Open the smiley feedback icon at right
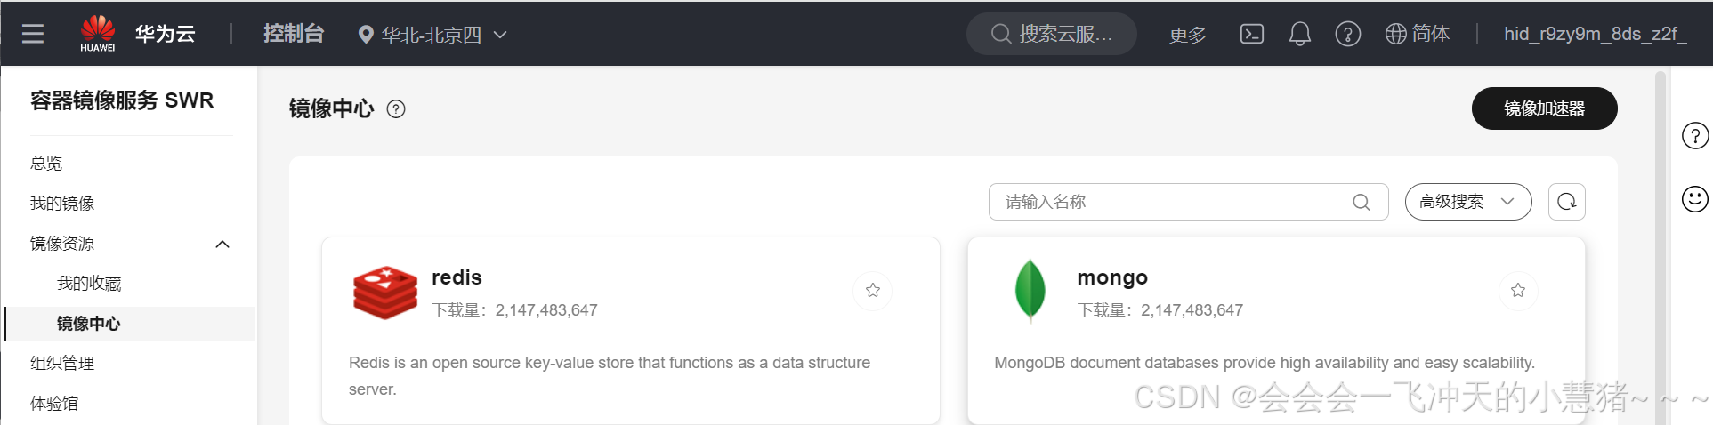Viewport: 1713px width, 425px height. 1694,199
